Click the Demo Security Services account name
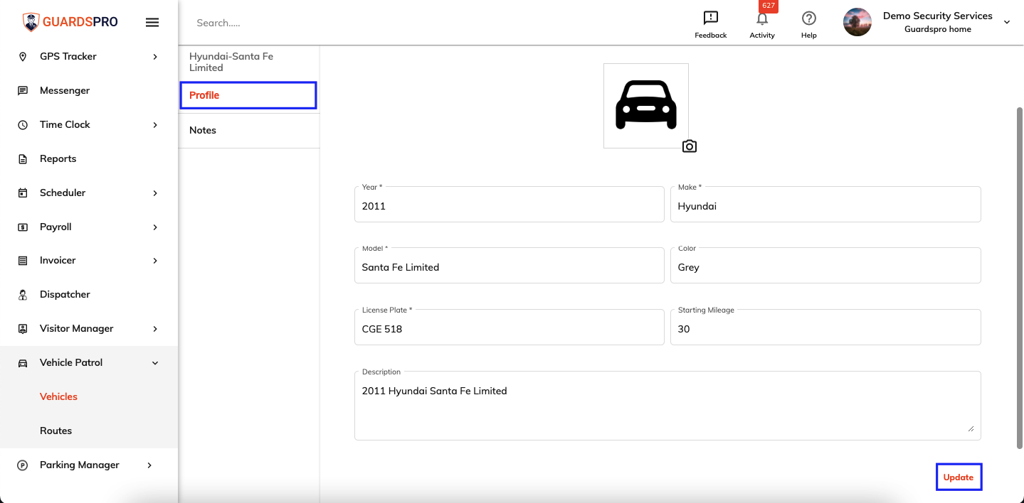The width and height of the screenshot is (1024, 503). (938, 16)
